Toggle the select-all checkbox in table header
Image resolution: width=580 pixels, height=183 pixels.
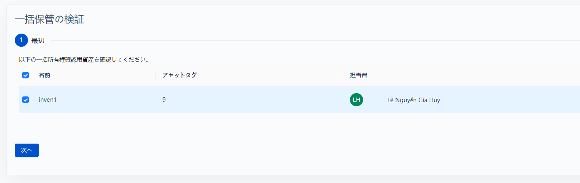click(x=26, y=75)
